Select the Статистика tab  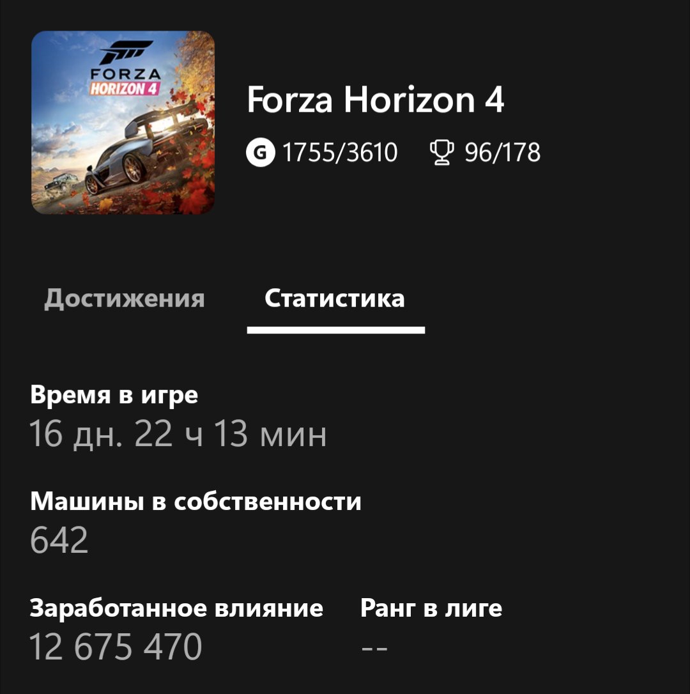tap(335, 298)
